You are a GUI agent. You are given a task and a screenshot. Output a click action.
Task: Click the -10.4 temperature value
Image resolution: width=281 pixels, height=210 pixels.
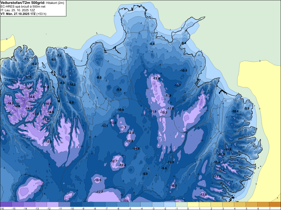[235, 111]
